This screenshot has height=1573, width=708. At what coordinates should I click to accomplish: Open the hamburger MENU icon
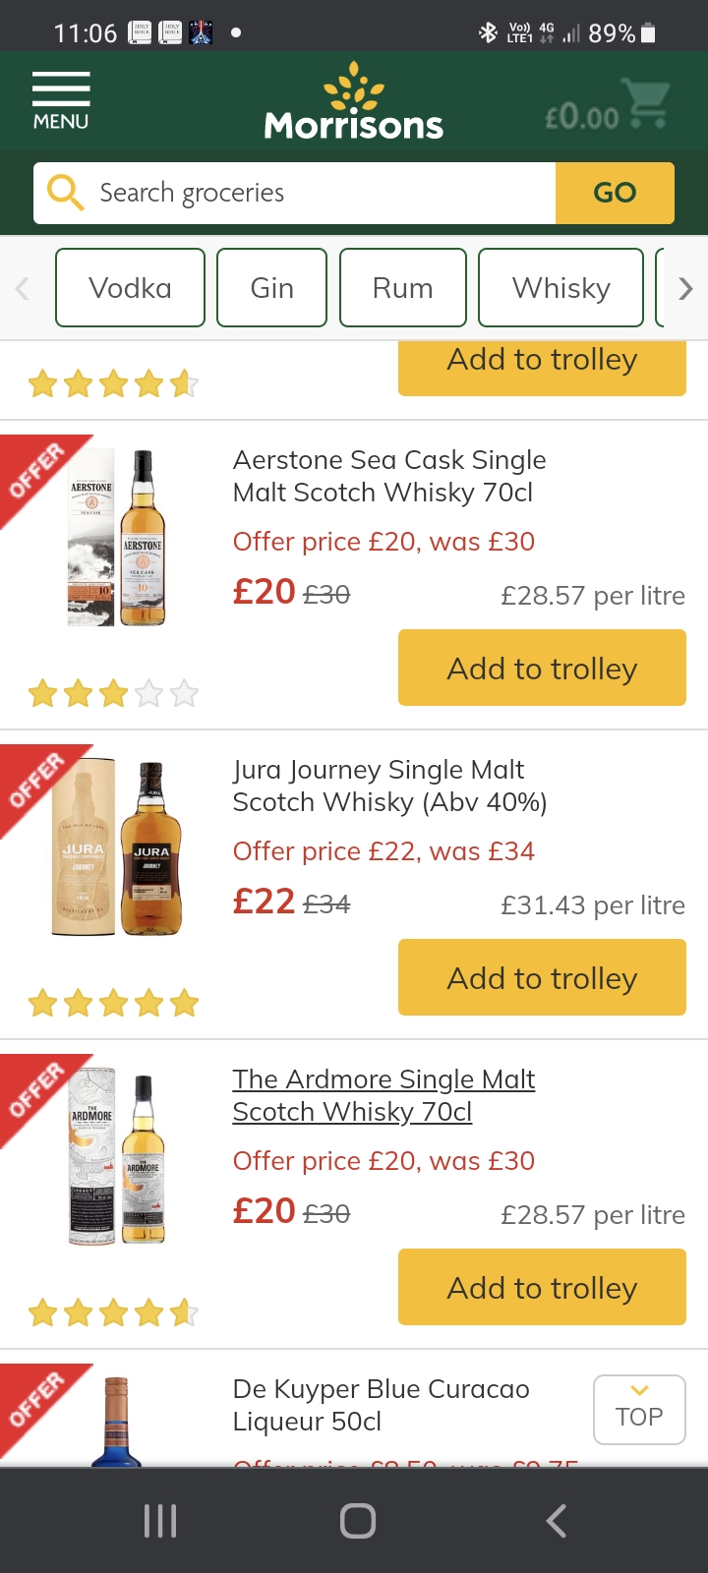click(61, 100)
